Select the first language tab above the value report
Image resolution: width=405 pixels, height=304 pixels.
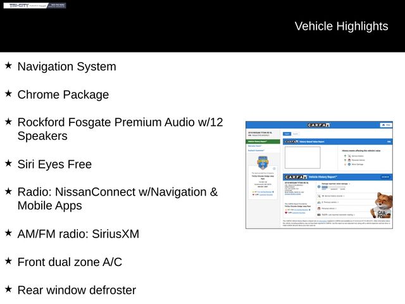coord(287,134)
